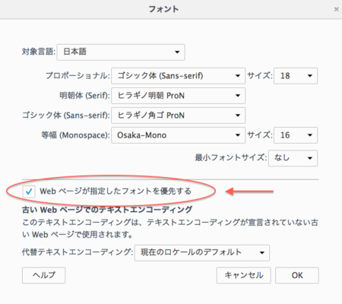This screenshot has width=342, height=304.
Task: Open the 対象言語 dropdown showing 日本語
Action: pyautogui.click(x=121, y=52)
